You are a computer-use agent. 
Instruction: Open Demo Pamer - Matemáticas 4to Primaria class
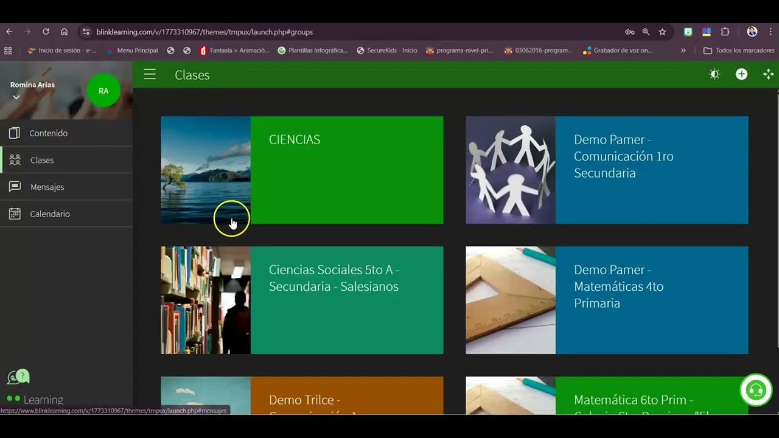click(607, 300)
